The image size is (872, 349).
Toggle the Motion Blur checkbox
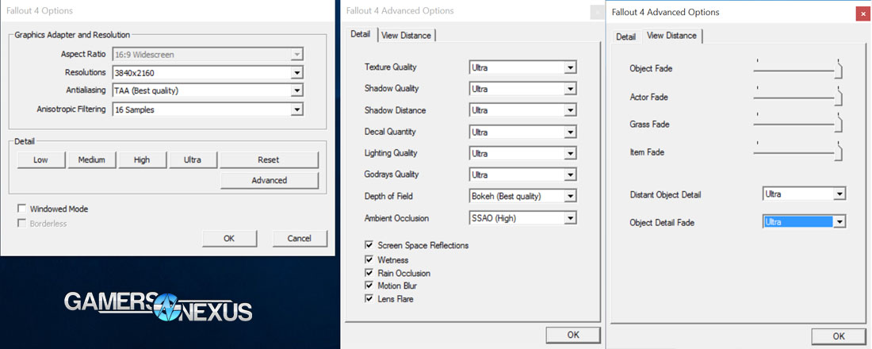(369, 286)
